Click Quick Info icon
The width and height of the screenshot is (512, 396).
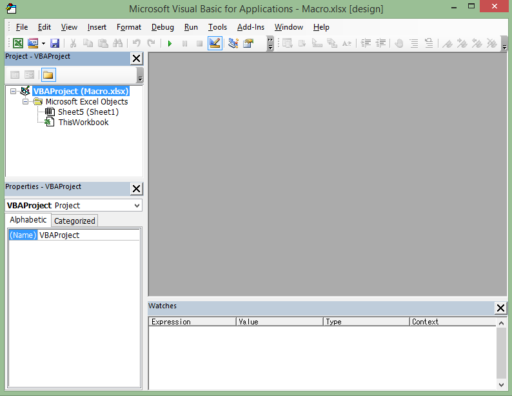pyautogui.click(x=317, y=43)
